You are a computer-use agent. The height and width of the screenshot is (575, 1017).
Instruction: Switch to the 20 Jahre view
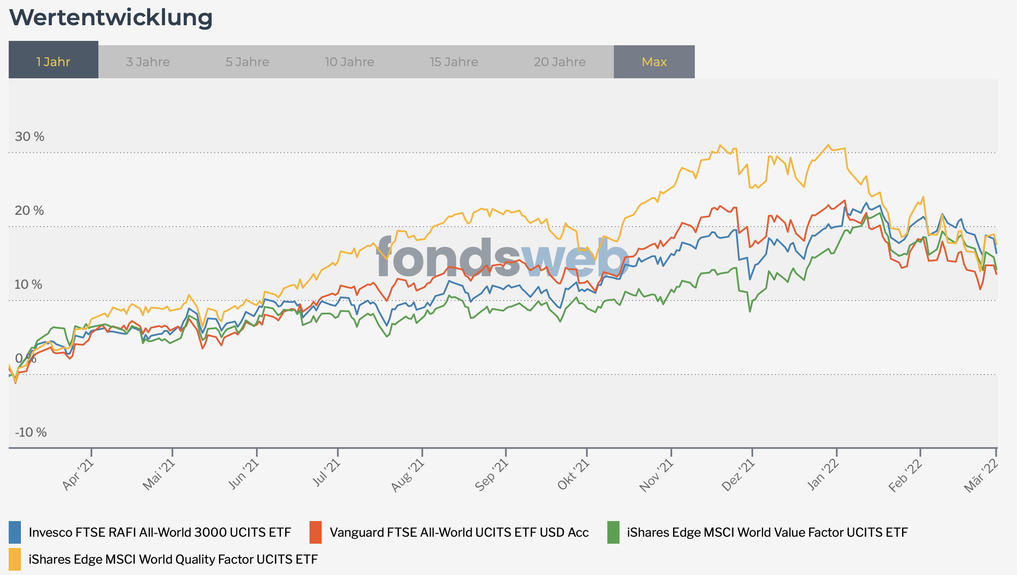click(559, 62)
